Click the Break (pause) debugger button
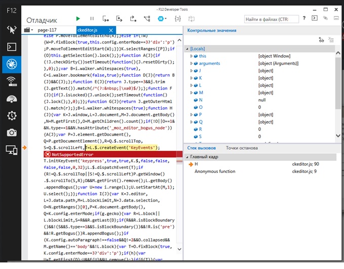344x269 pixels. (x=92, y=19)
